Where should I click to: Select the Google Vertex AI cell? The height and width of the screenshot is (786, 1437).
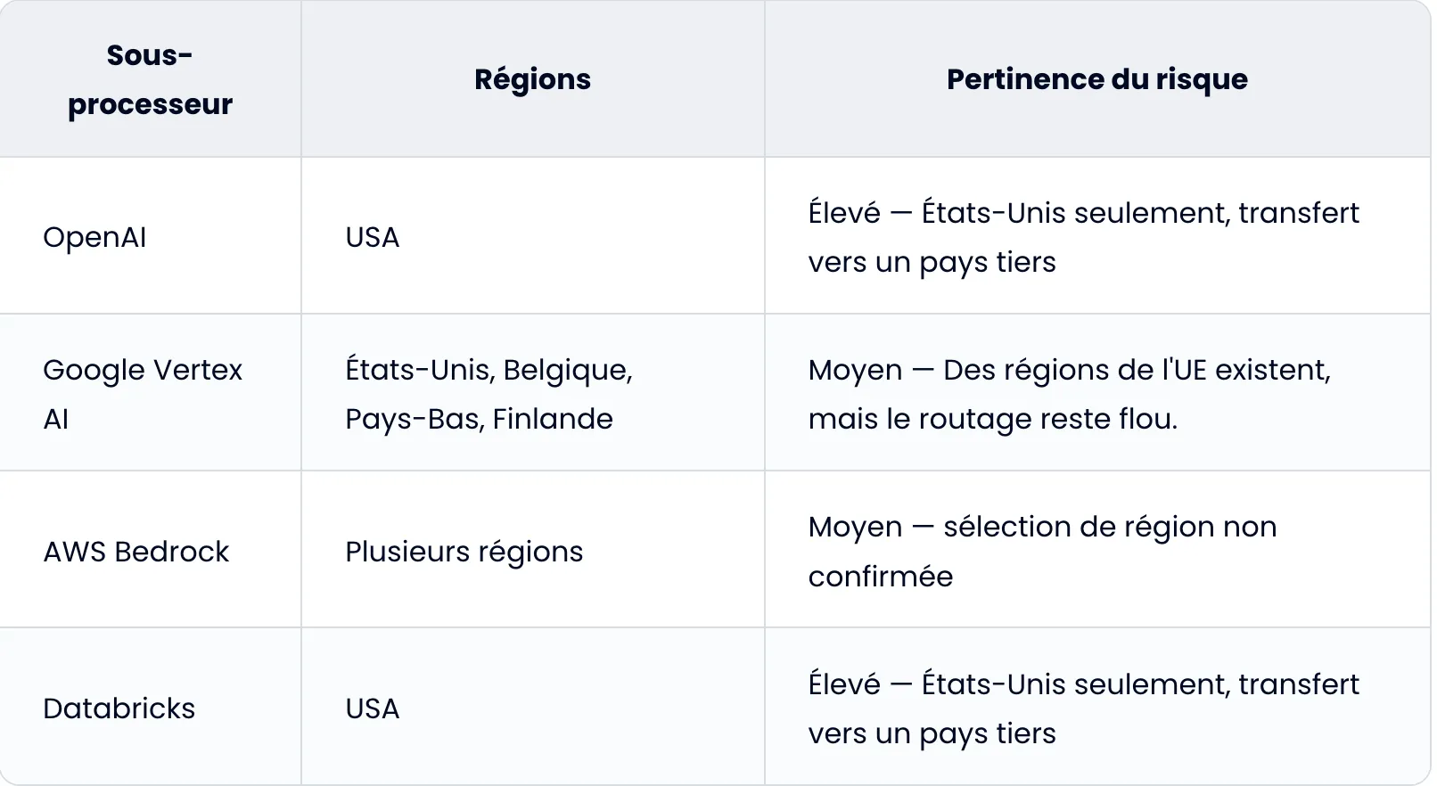click(143, 394)
